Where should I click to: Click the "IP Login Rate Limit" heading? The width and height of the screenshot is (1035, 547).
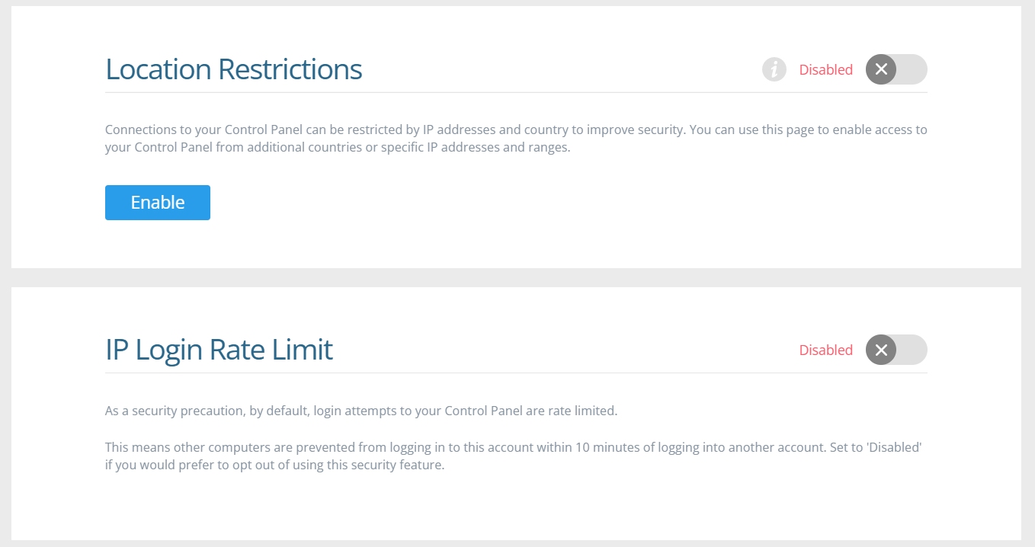(219, 350)
